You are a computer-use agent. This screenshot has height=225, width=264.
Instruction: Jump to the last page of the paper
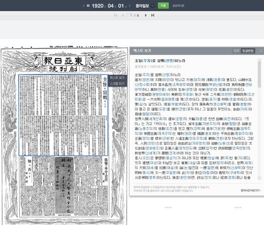(153, 15)
